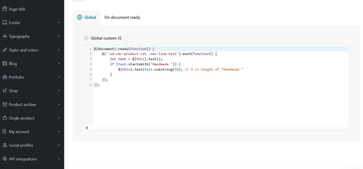Click the Page title sidebar icon
Viewport: 363px width, 169px height.
(x=5, y=9)
